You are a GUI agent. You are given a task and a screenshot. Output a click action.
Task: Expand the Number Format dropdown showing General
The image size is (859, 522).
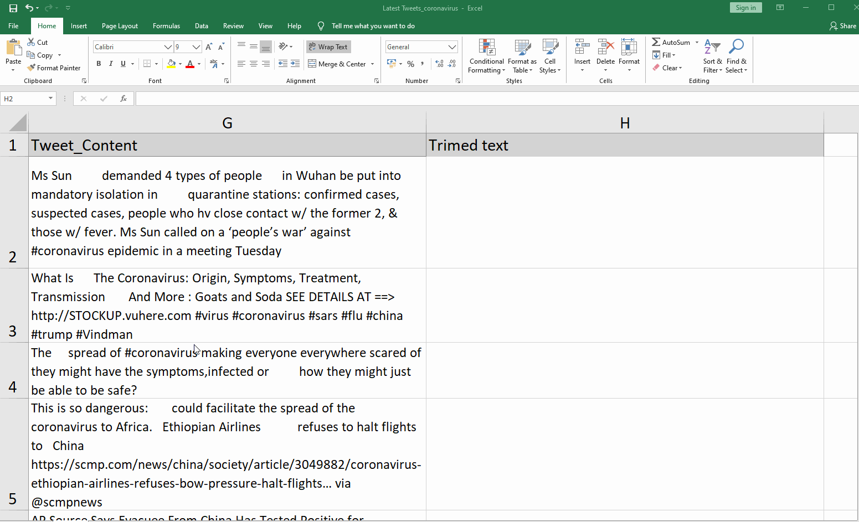452,47
